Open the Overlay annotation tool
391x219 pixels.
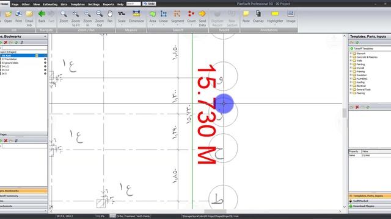click(x=258, y=16)
